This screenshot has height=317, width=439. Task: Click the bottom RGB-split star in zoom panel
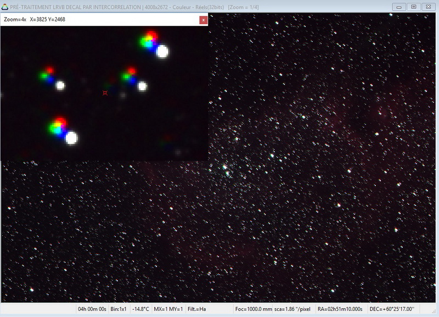58,126
